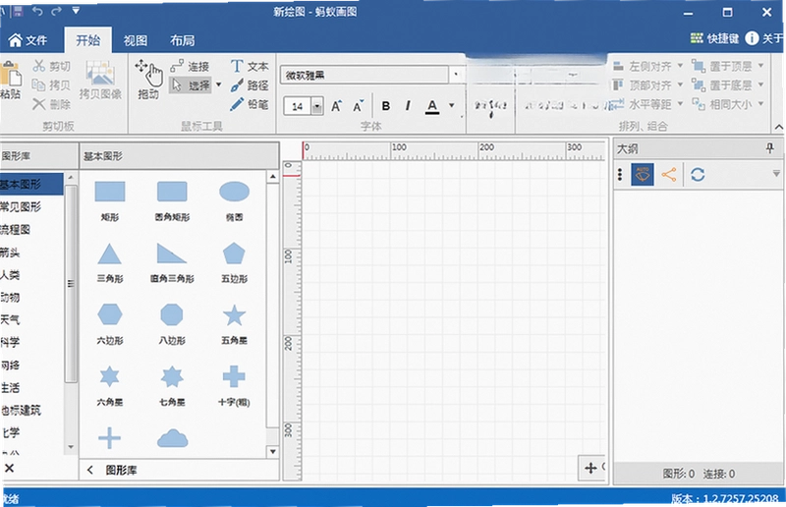Screen dimensions: 786x507
Task: Open the font color dropdown arrow
Action: coord(452,105)
